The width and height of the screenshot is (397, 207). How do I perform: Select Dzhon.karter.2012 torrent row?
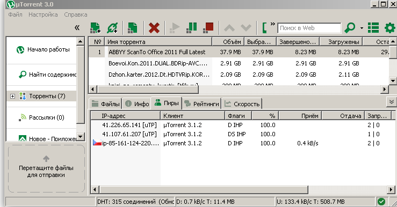(239, 75)
